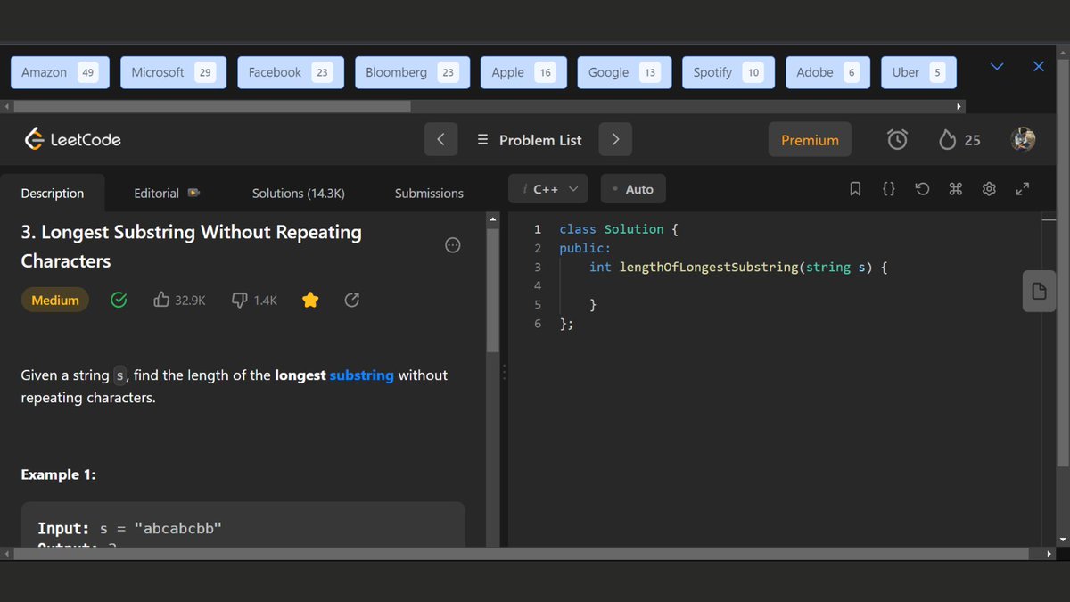The image size is (1070, 602).
Task: Click the bookmark icon in editor toolbar
Action: (x=855, y=189)
